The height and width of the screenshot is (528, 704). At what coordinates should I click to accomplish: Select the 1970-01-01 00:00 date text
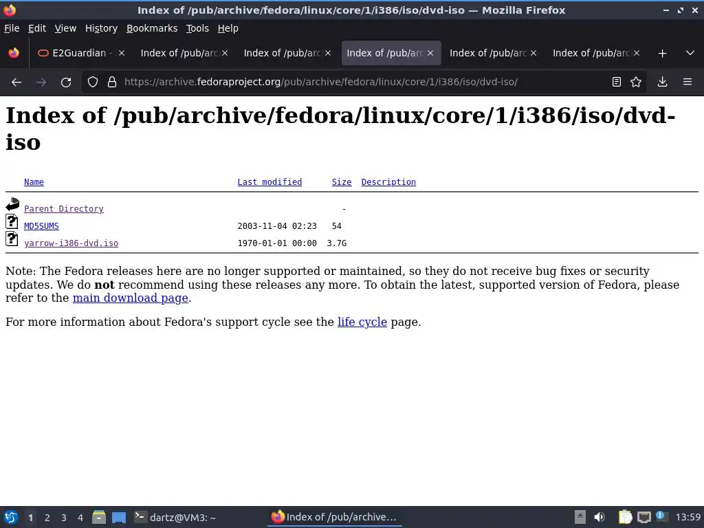(277, 243)
